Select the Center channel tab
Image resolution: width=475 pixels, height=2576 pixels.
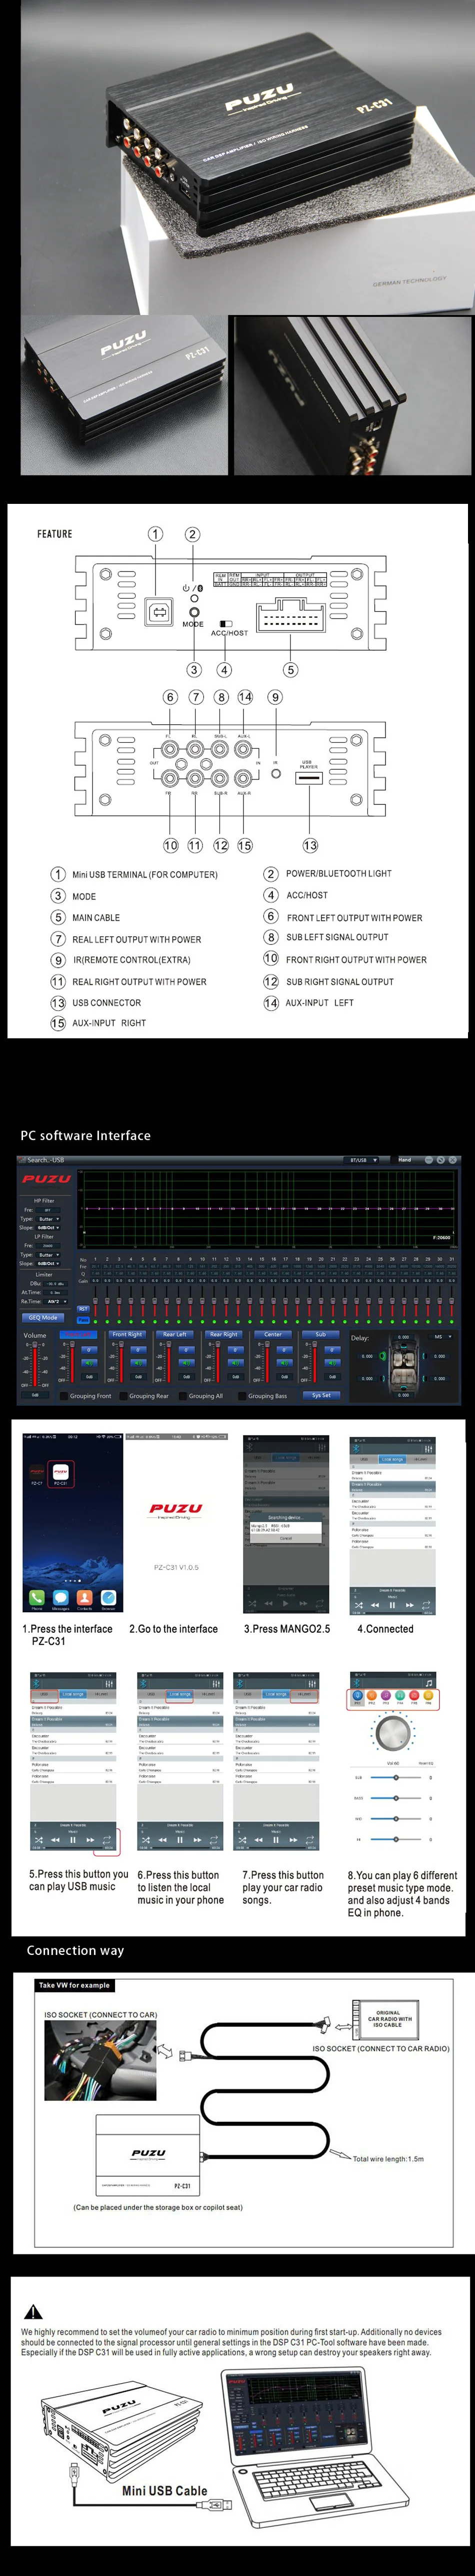click(272, 1334)
